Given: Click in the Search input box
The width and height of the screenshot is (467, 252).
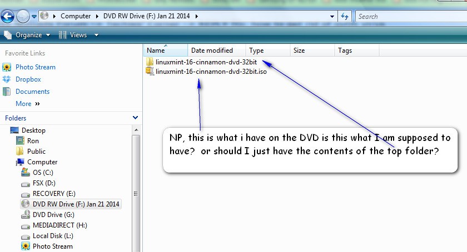Looking at the screenshot, I should click(409, 16).
